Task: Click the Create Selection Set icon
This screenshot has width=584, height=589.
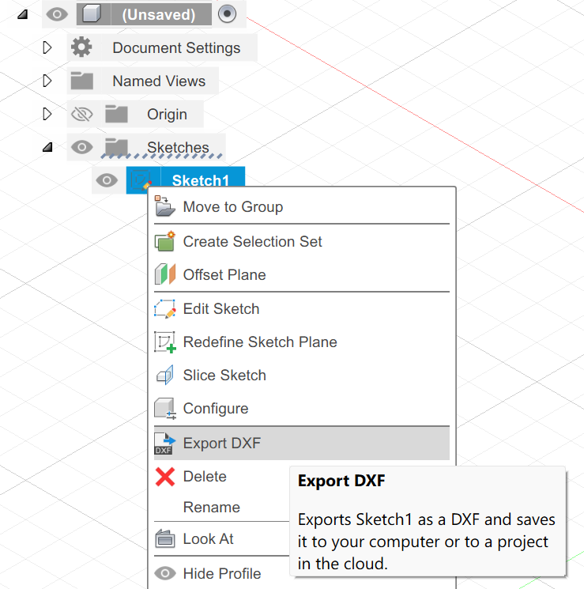Action: (164, 242)
